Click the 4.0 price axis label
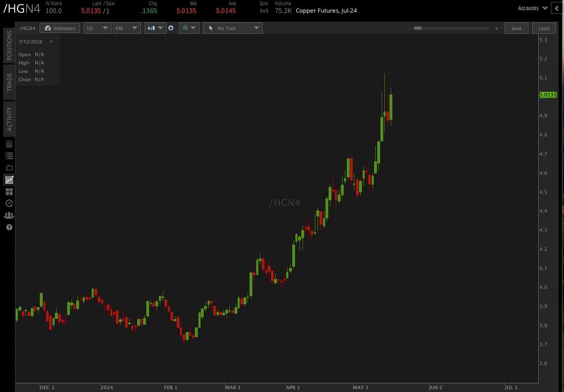The height and width of the screenshot is (392, 564). [543, 287]
